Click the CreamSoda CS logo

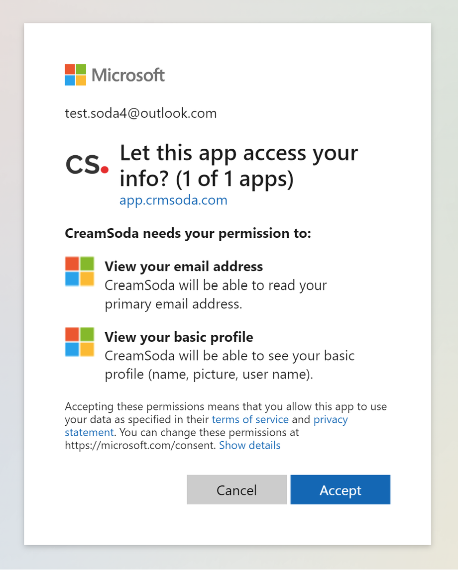(x=87, y=165)
